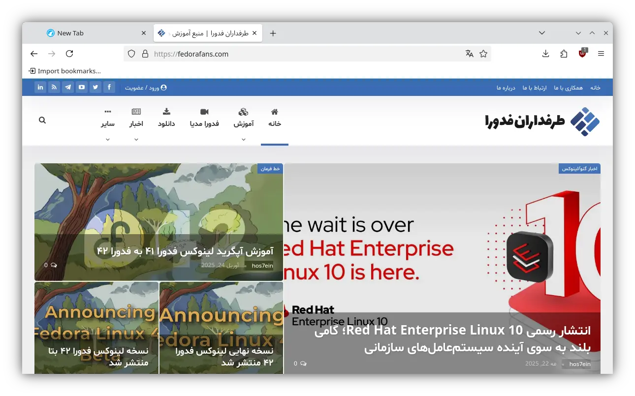Click comment count on Red Hat post
The image size is (635, 396).
300,364
